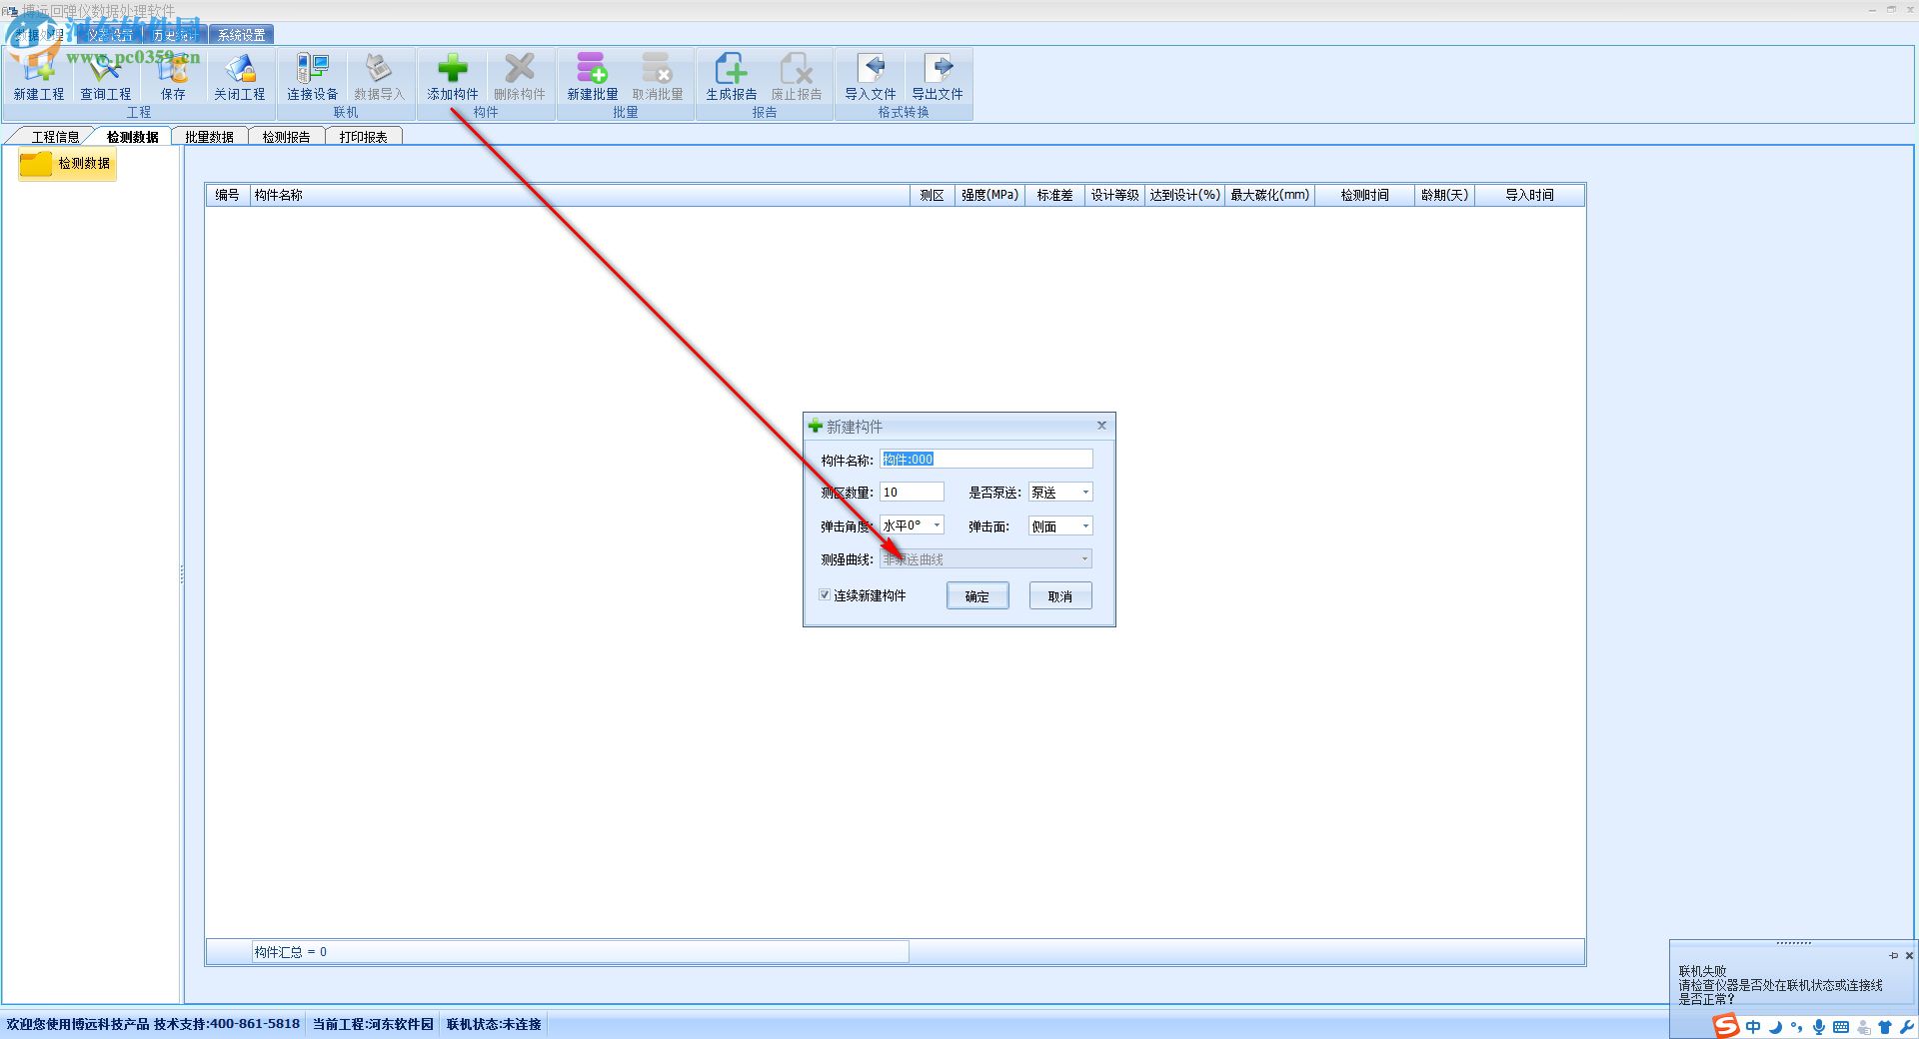
Task: Open the IME toolbox wrench icon
Action: [x=1906, y=1027]
